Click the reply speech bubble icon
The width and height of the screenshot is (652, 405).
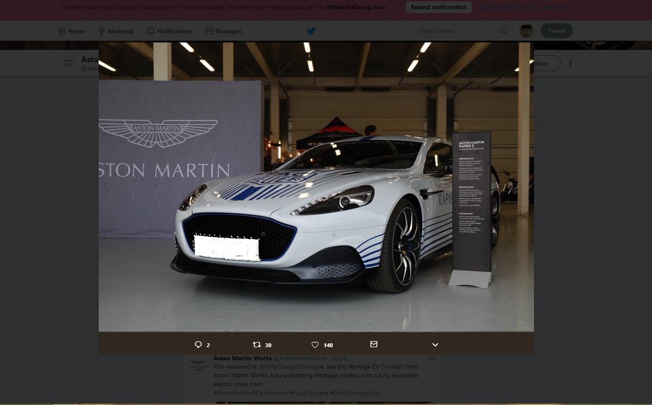click(198, 345)
